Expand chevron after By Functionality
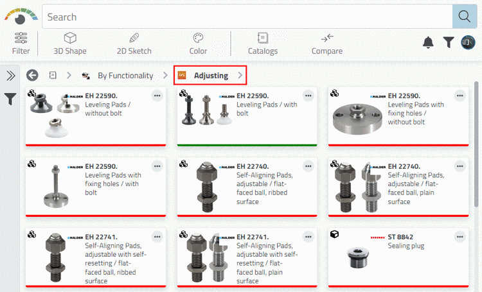Viewport: 482px width, 292px height. coord(165,75)
